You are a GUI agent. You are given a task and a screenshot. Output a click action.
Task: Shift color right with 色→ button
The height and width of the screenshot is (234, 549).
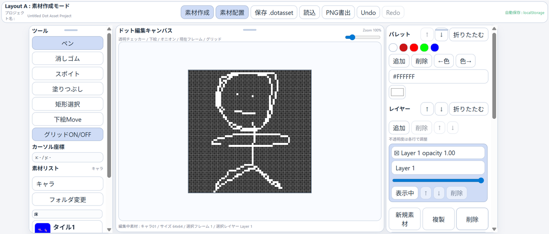click(466, 61)
